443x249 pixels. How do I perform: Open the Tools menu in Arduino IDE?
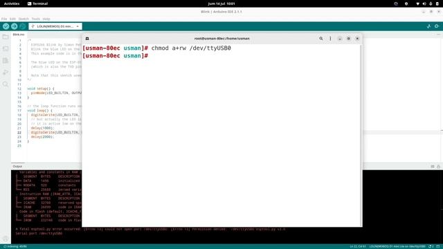[x=35, y=19]
